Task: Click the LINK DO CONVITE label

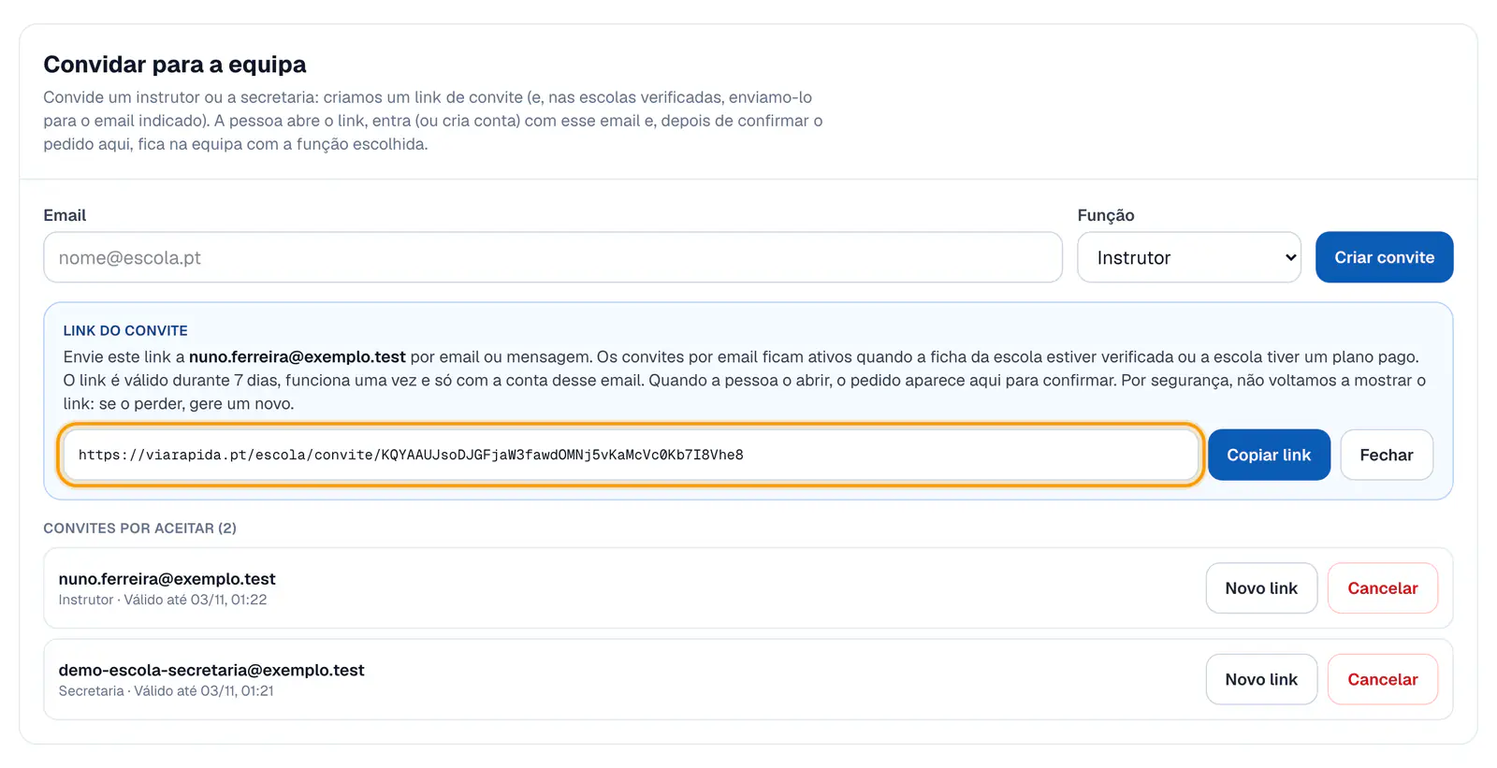Action: coord(125,330)
